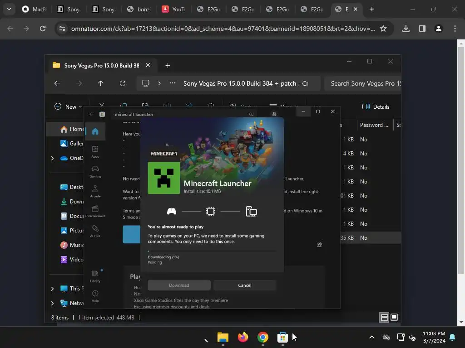Open AI Hub in Microsoft Store sidebar
Image resolution: width=465 pixels, height=348 pixels.
pyautogui.click(x=95, y=231)
